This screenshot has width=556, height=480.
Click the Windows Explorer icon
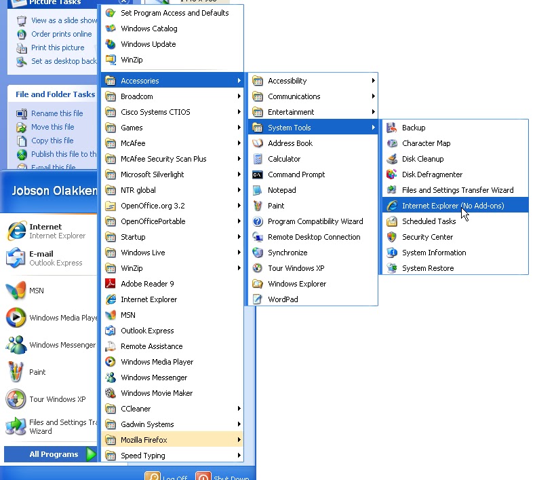tap(258, 284)
